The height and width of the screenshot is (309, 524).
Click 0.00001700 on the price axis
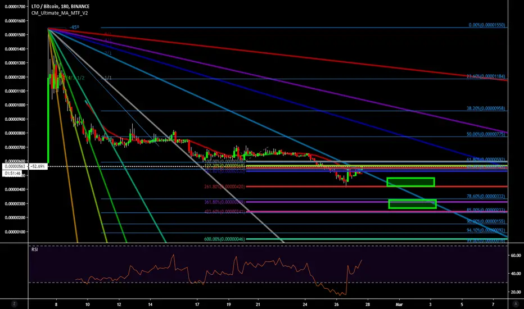[x=15, y=6]
